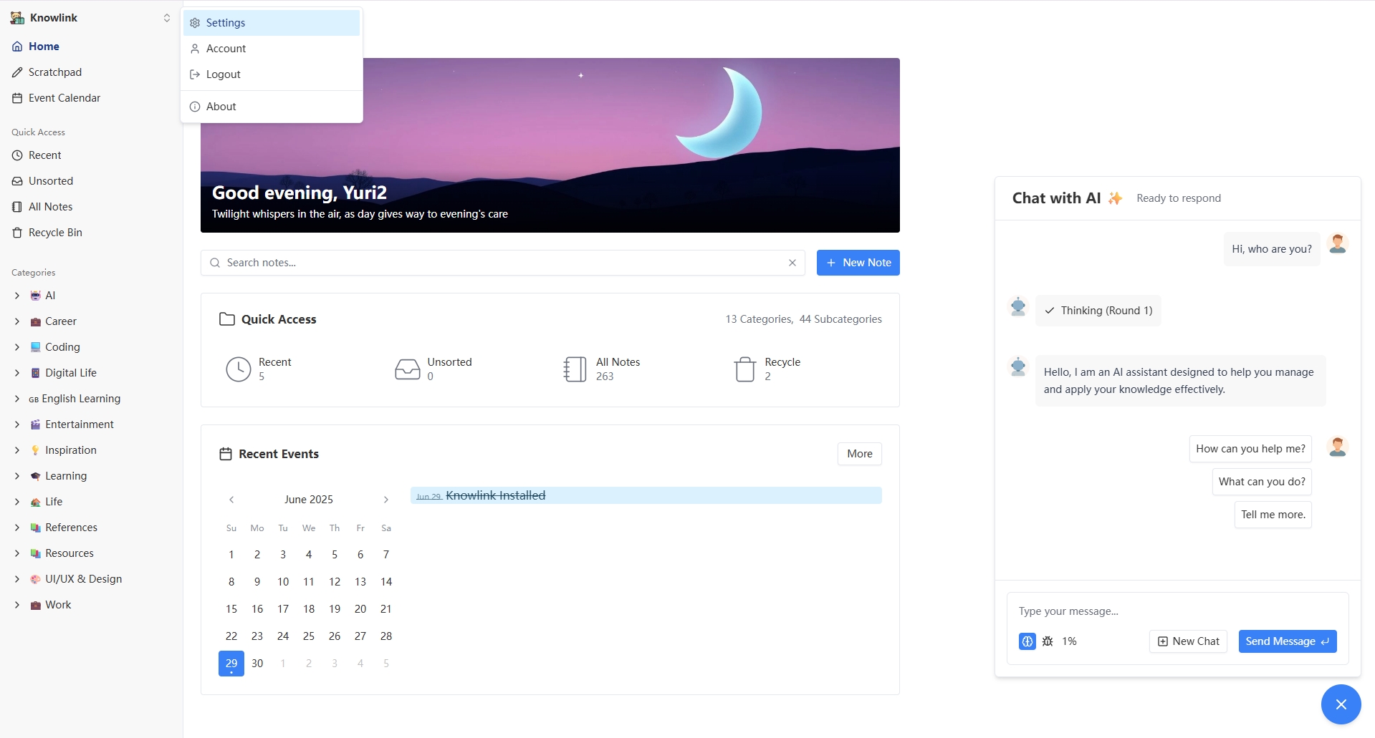
Task: Open All Notes in the sidebar
Action: 92,207
